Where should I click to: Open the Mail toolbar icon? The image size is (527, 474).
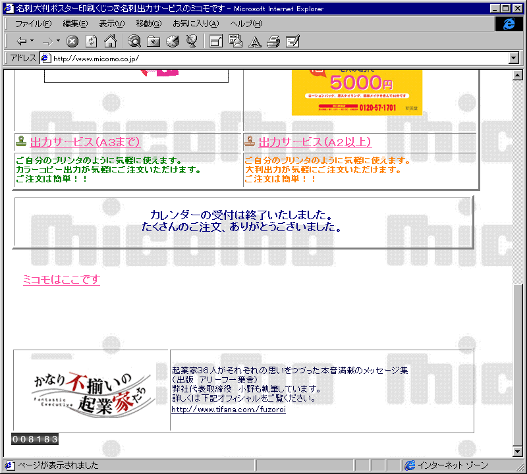[235, 41]
